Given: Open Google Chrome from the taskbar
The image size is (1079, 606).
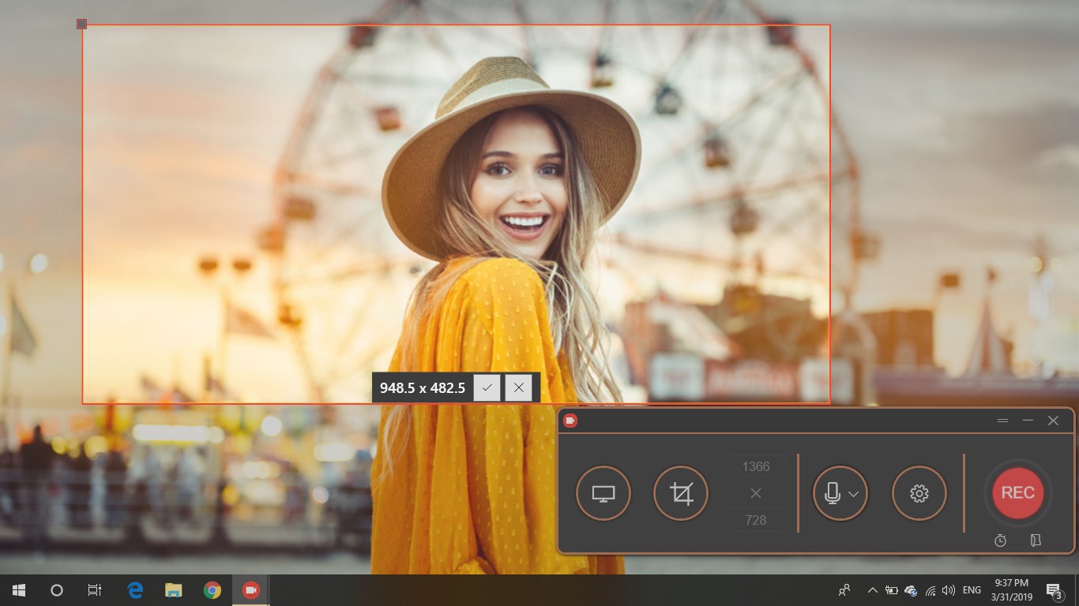Looking at the screenshot, I should tap(212, 590).
